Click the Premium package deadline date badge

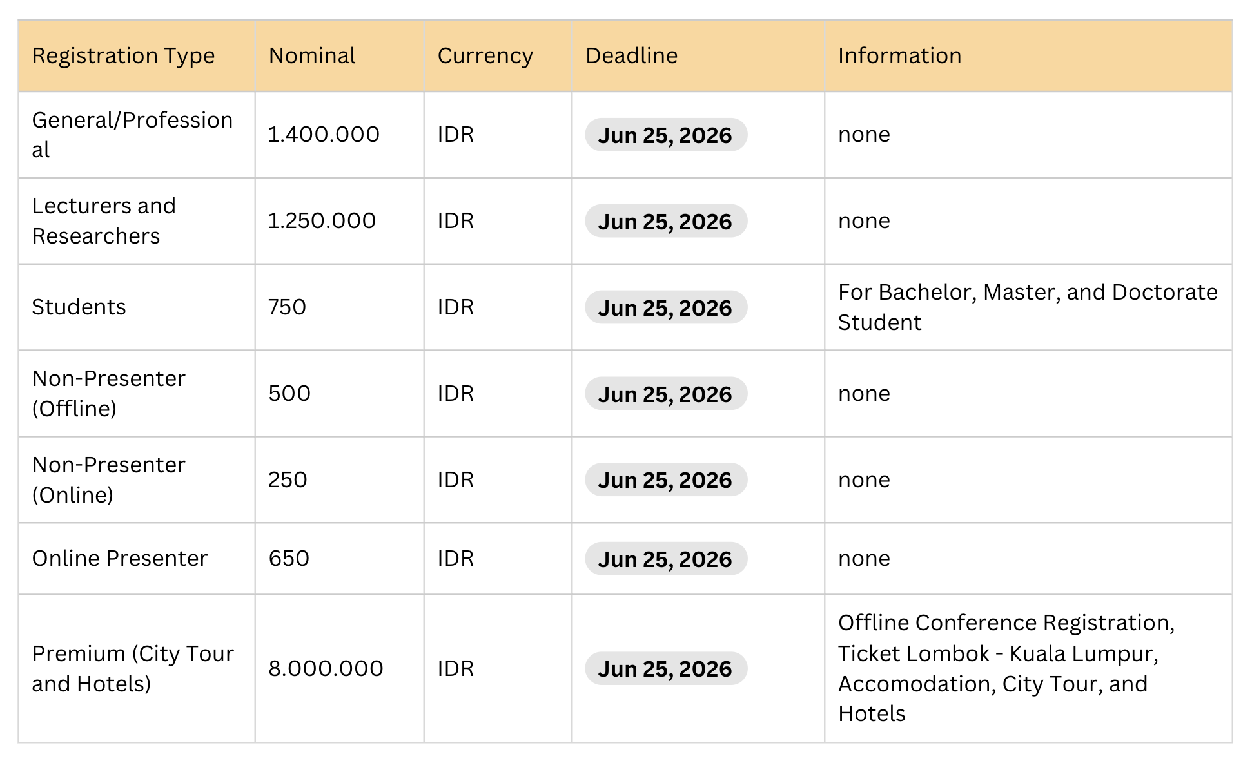[665, 669]
